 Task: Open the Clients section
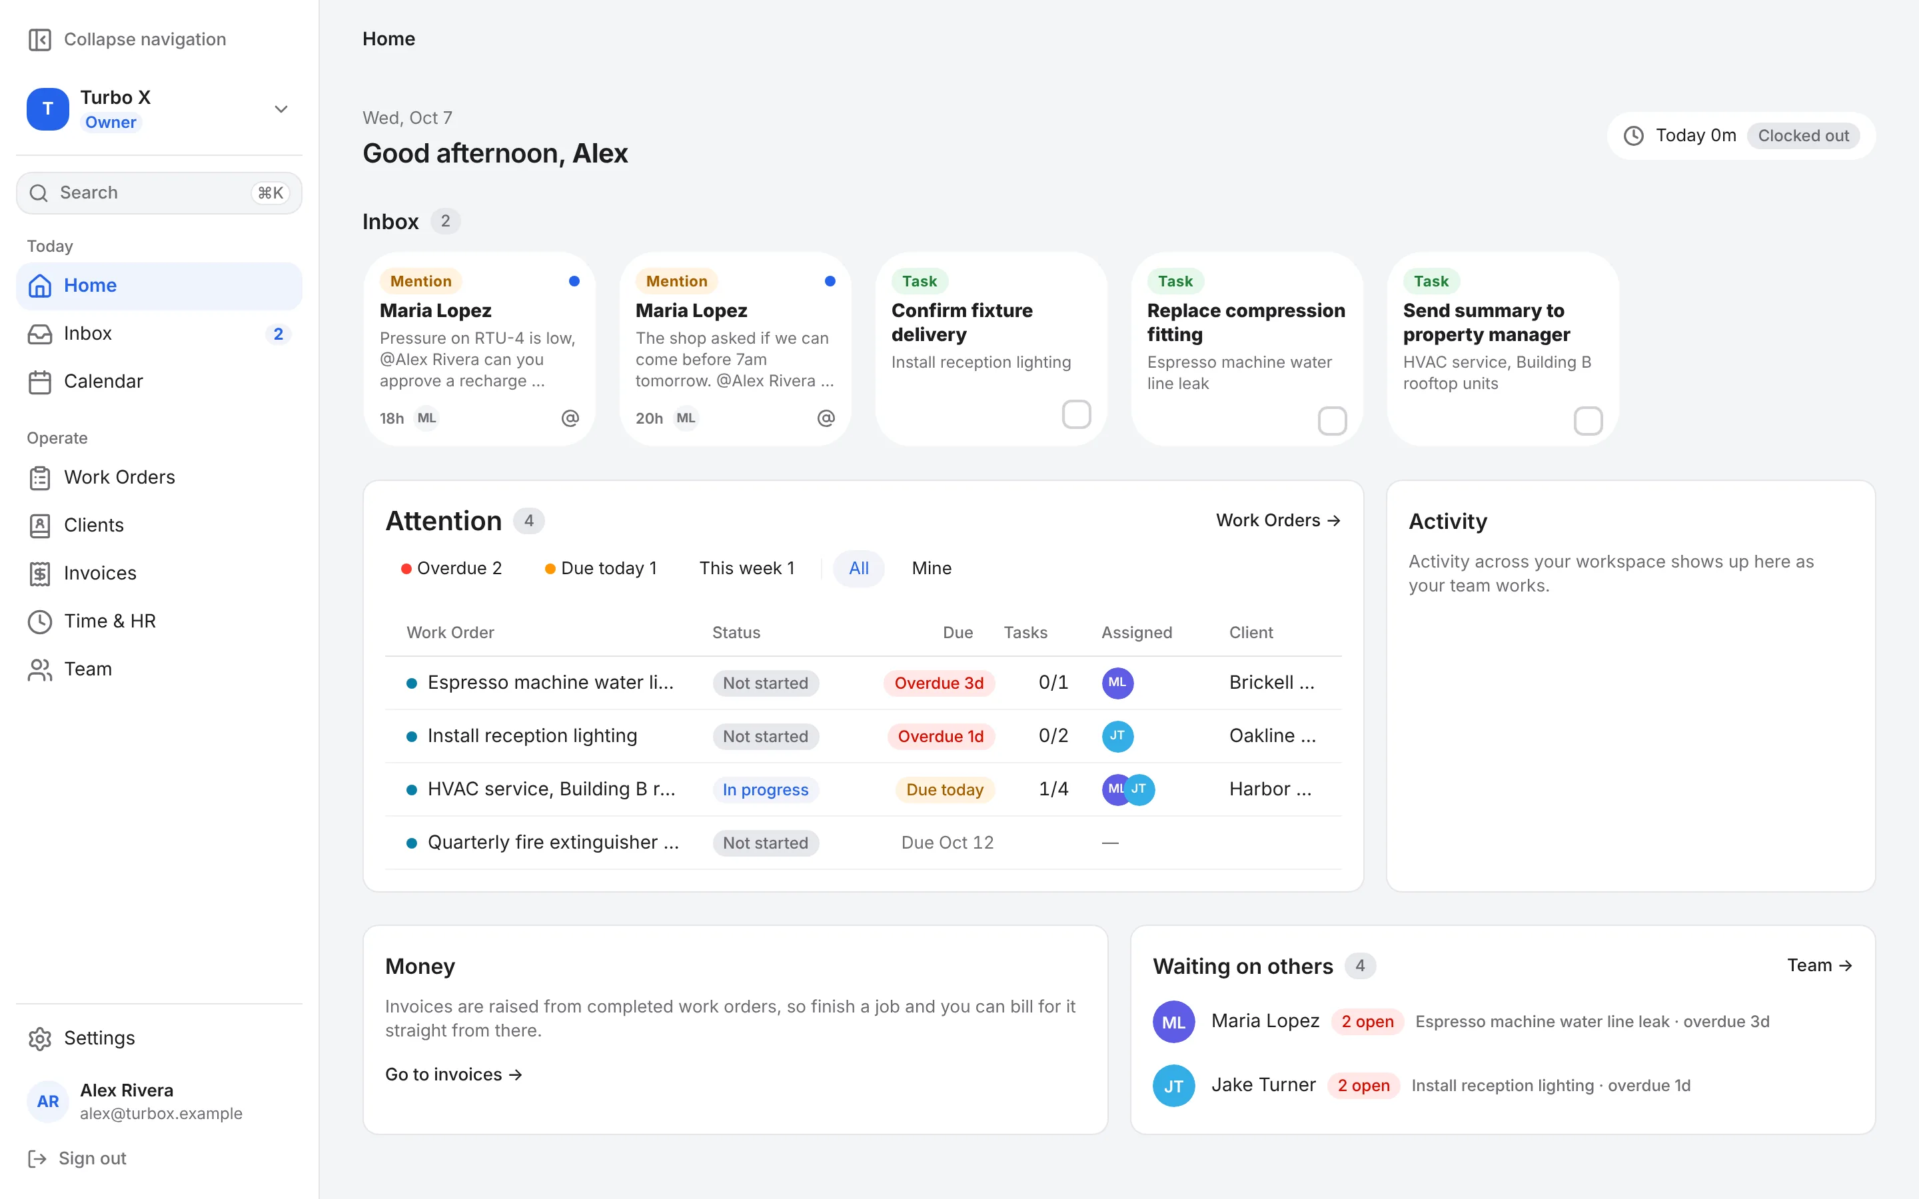[159, 525]
